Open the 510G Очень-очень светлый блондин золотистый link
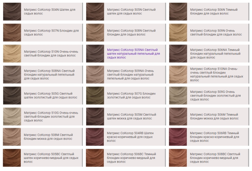Viewport: 252px width, 171px height. pyautogui.click(x=51, y=117)
